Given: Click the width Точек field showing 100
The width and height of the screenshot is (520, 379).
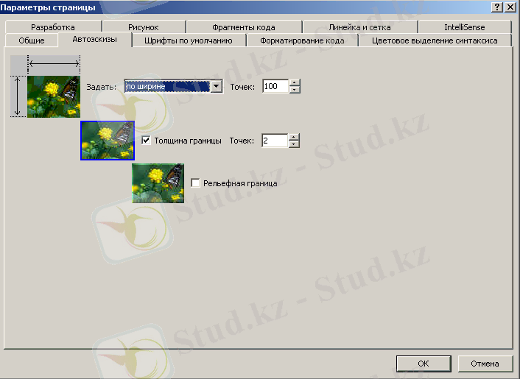Looking at the screenshot, I should point(275,86).
